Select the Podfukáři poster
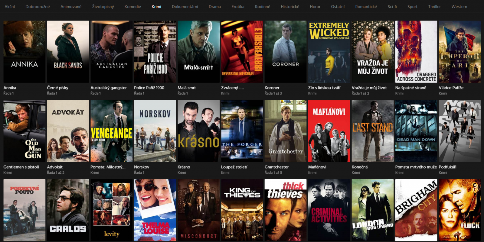The height and width of the screenshot is (242, 484). pos(460,131)
